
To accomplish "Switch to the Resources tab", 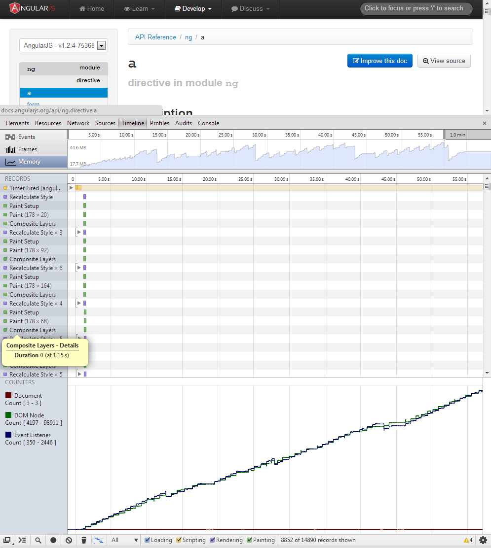I will [x=48, y=123].
